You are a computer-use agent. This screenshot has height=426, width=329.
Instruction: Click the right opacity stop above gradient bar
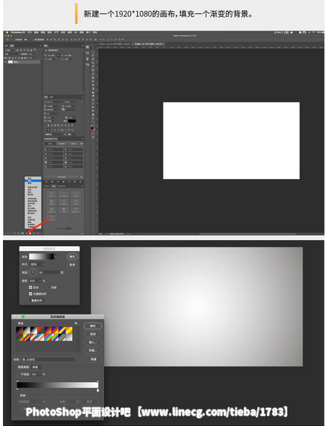tap(98, 380)
